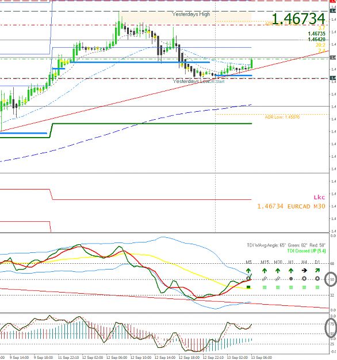Click the large green 1.46734 price display
The image size is (337, 360).
pos(298,19)
